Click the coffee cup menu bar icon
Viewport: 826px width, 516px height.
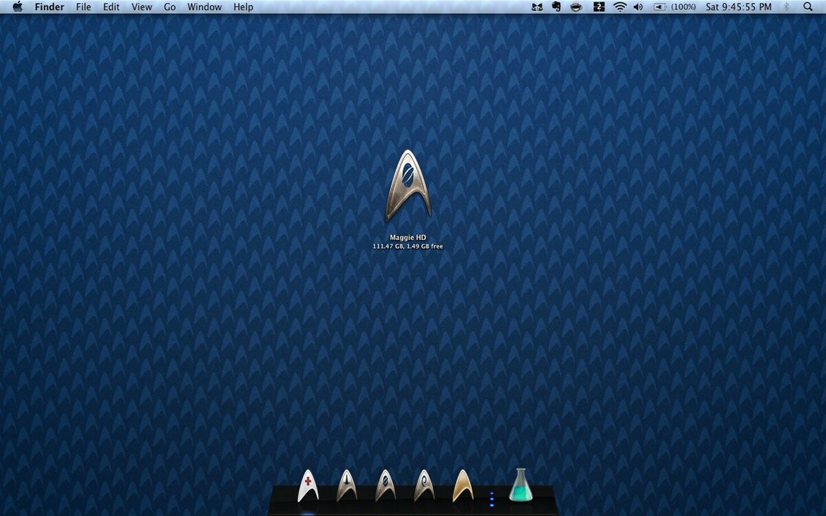(577, 7)
